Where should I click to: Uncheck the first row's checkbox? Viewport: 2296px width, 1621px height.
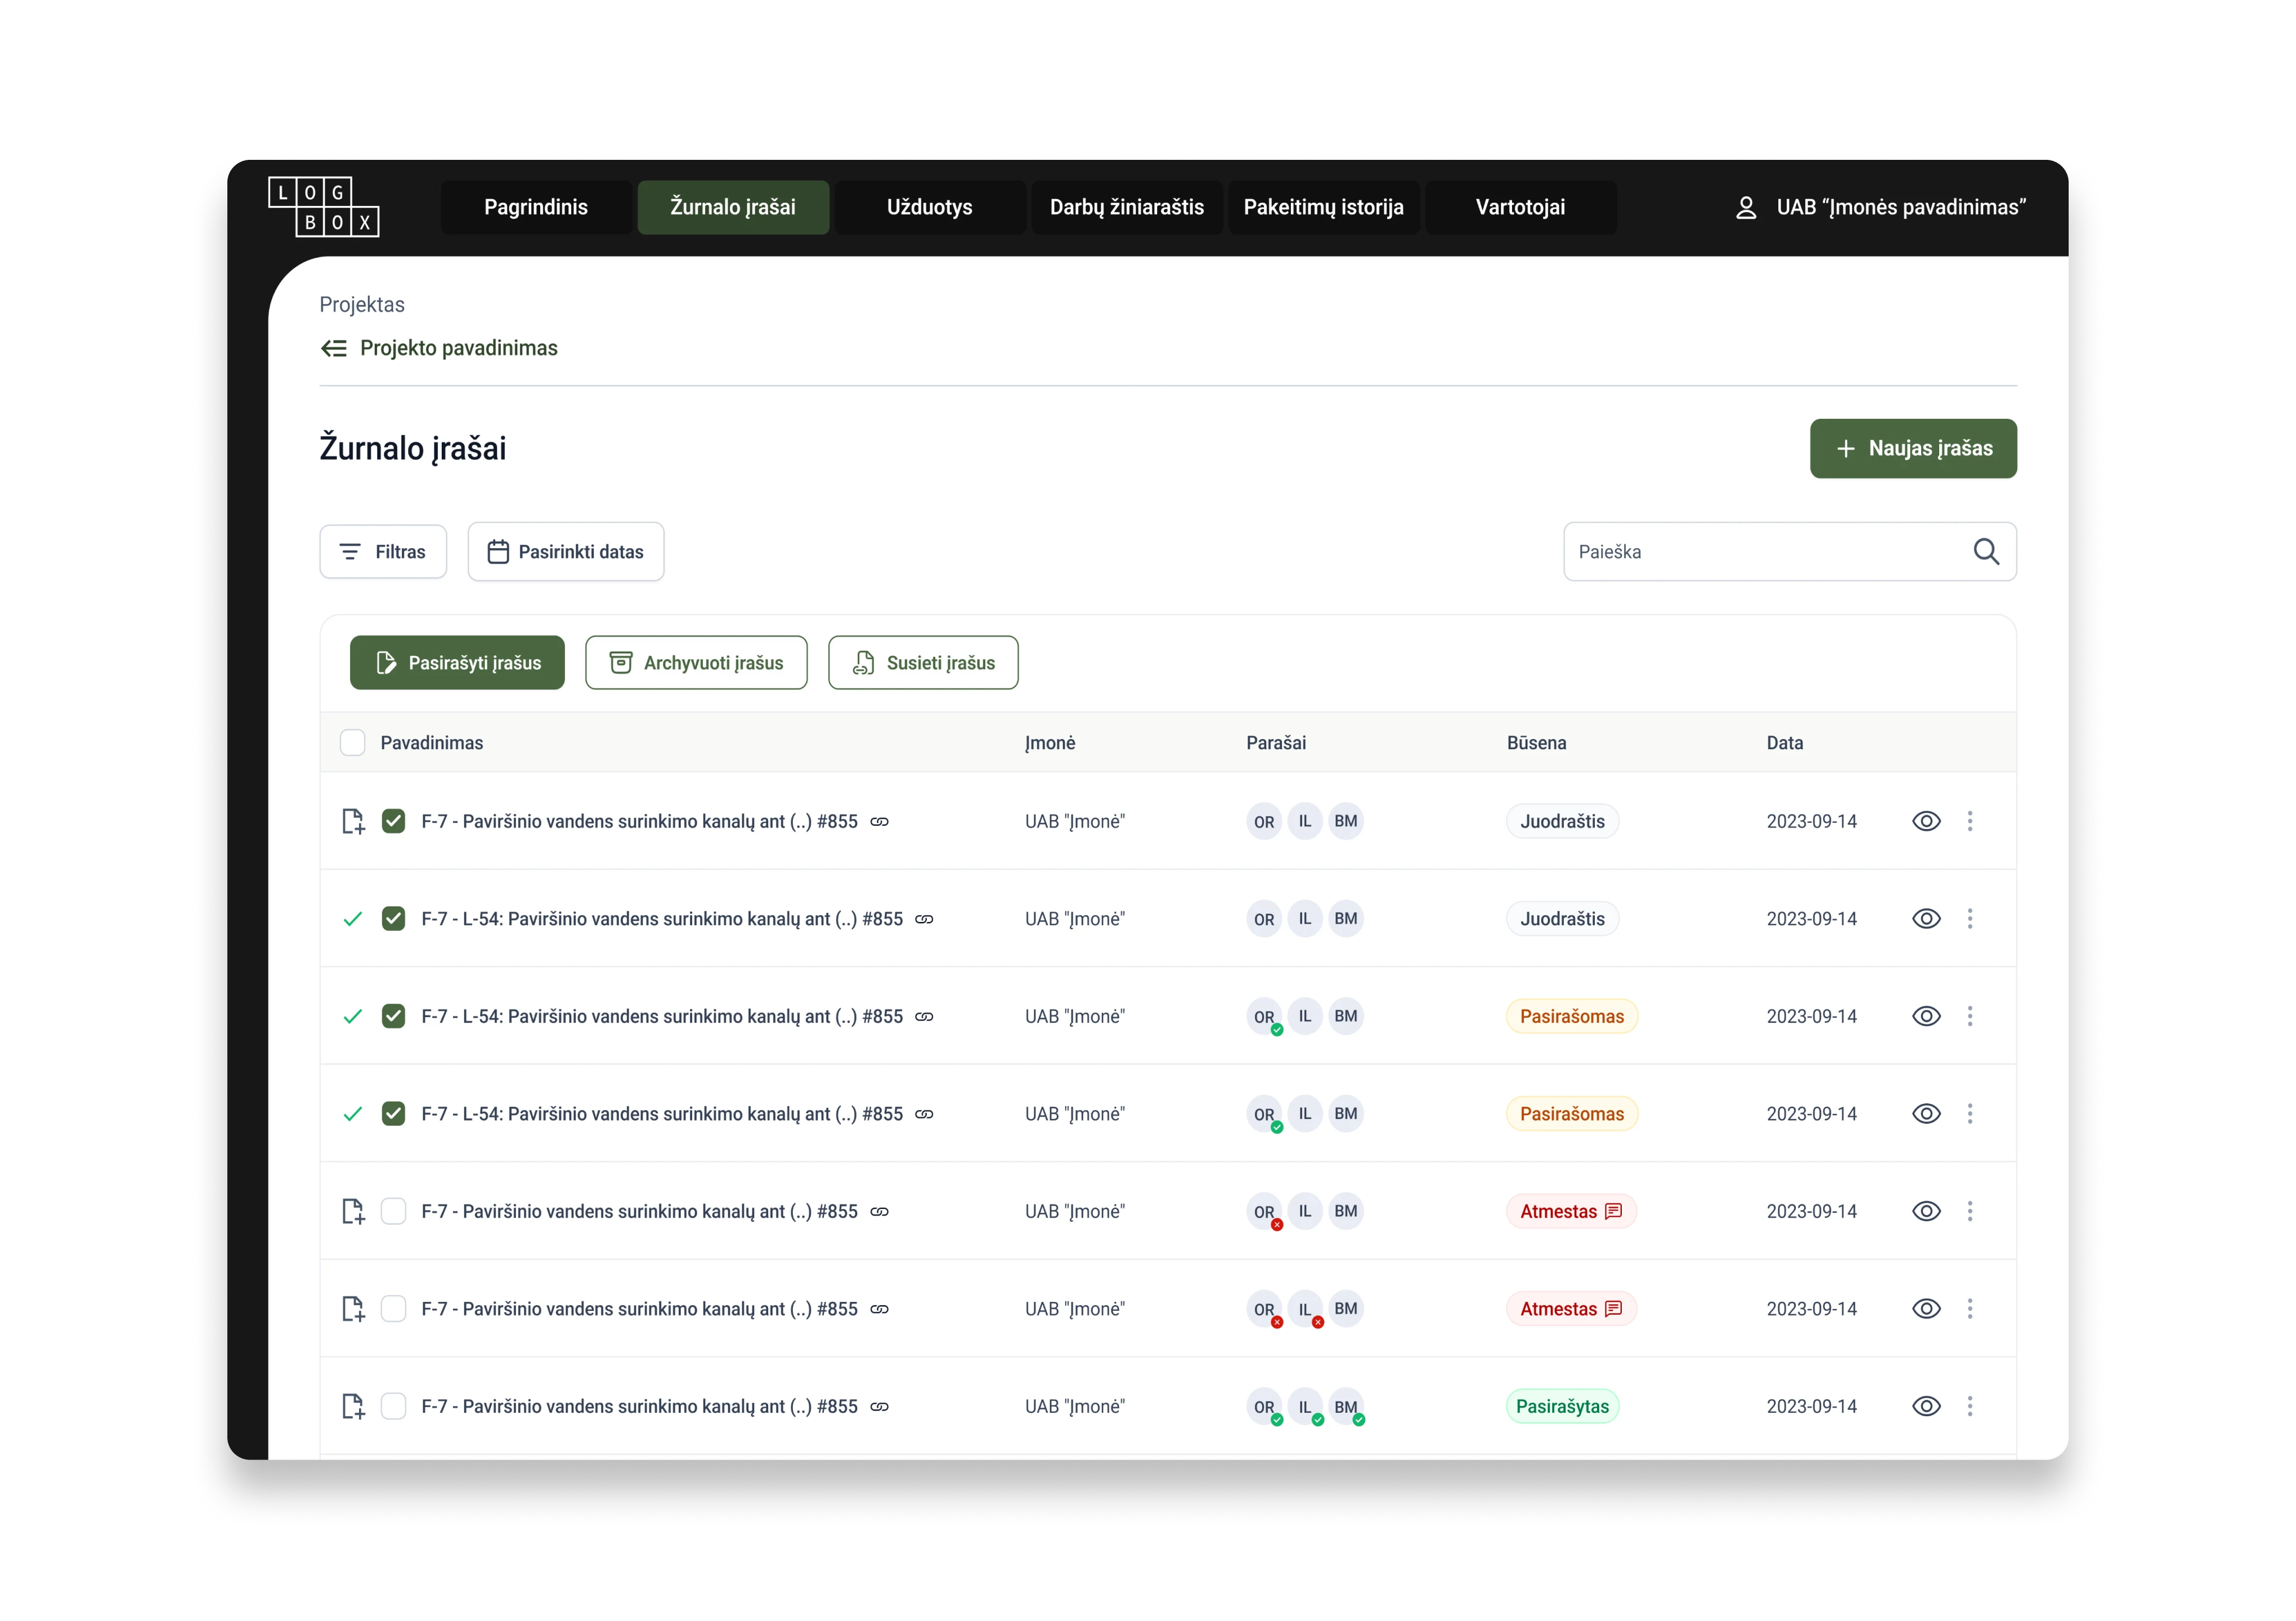point(394,821)
